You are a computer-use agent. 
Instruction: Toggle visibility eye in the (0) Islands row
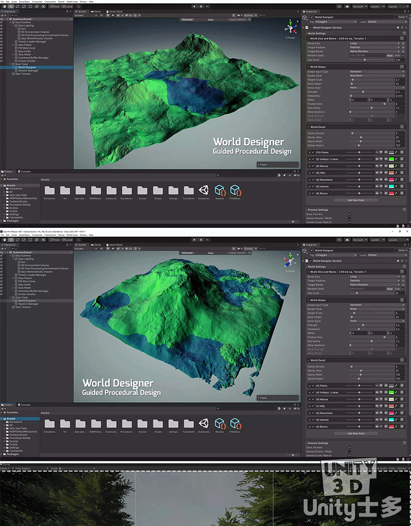click(x=386, y=186)
